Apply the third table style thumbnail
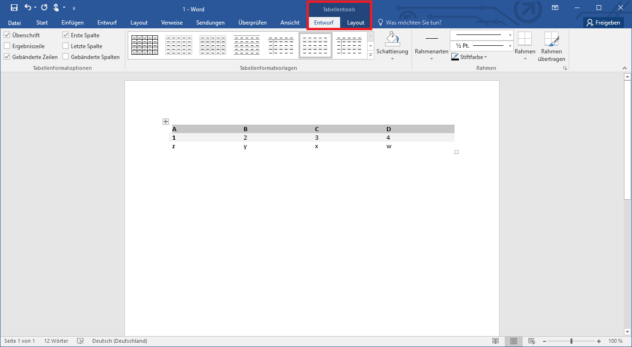Screen dimensions: 632x347 click(213, 45)
